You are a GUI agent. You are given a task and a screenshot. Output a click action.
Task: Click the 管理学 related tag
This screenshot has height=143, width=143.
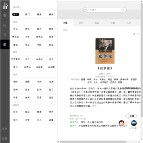(134, 79)
